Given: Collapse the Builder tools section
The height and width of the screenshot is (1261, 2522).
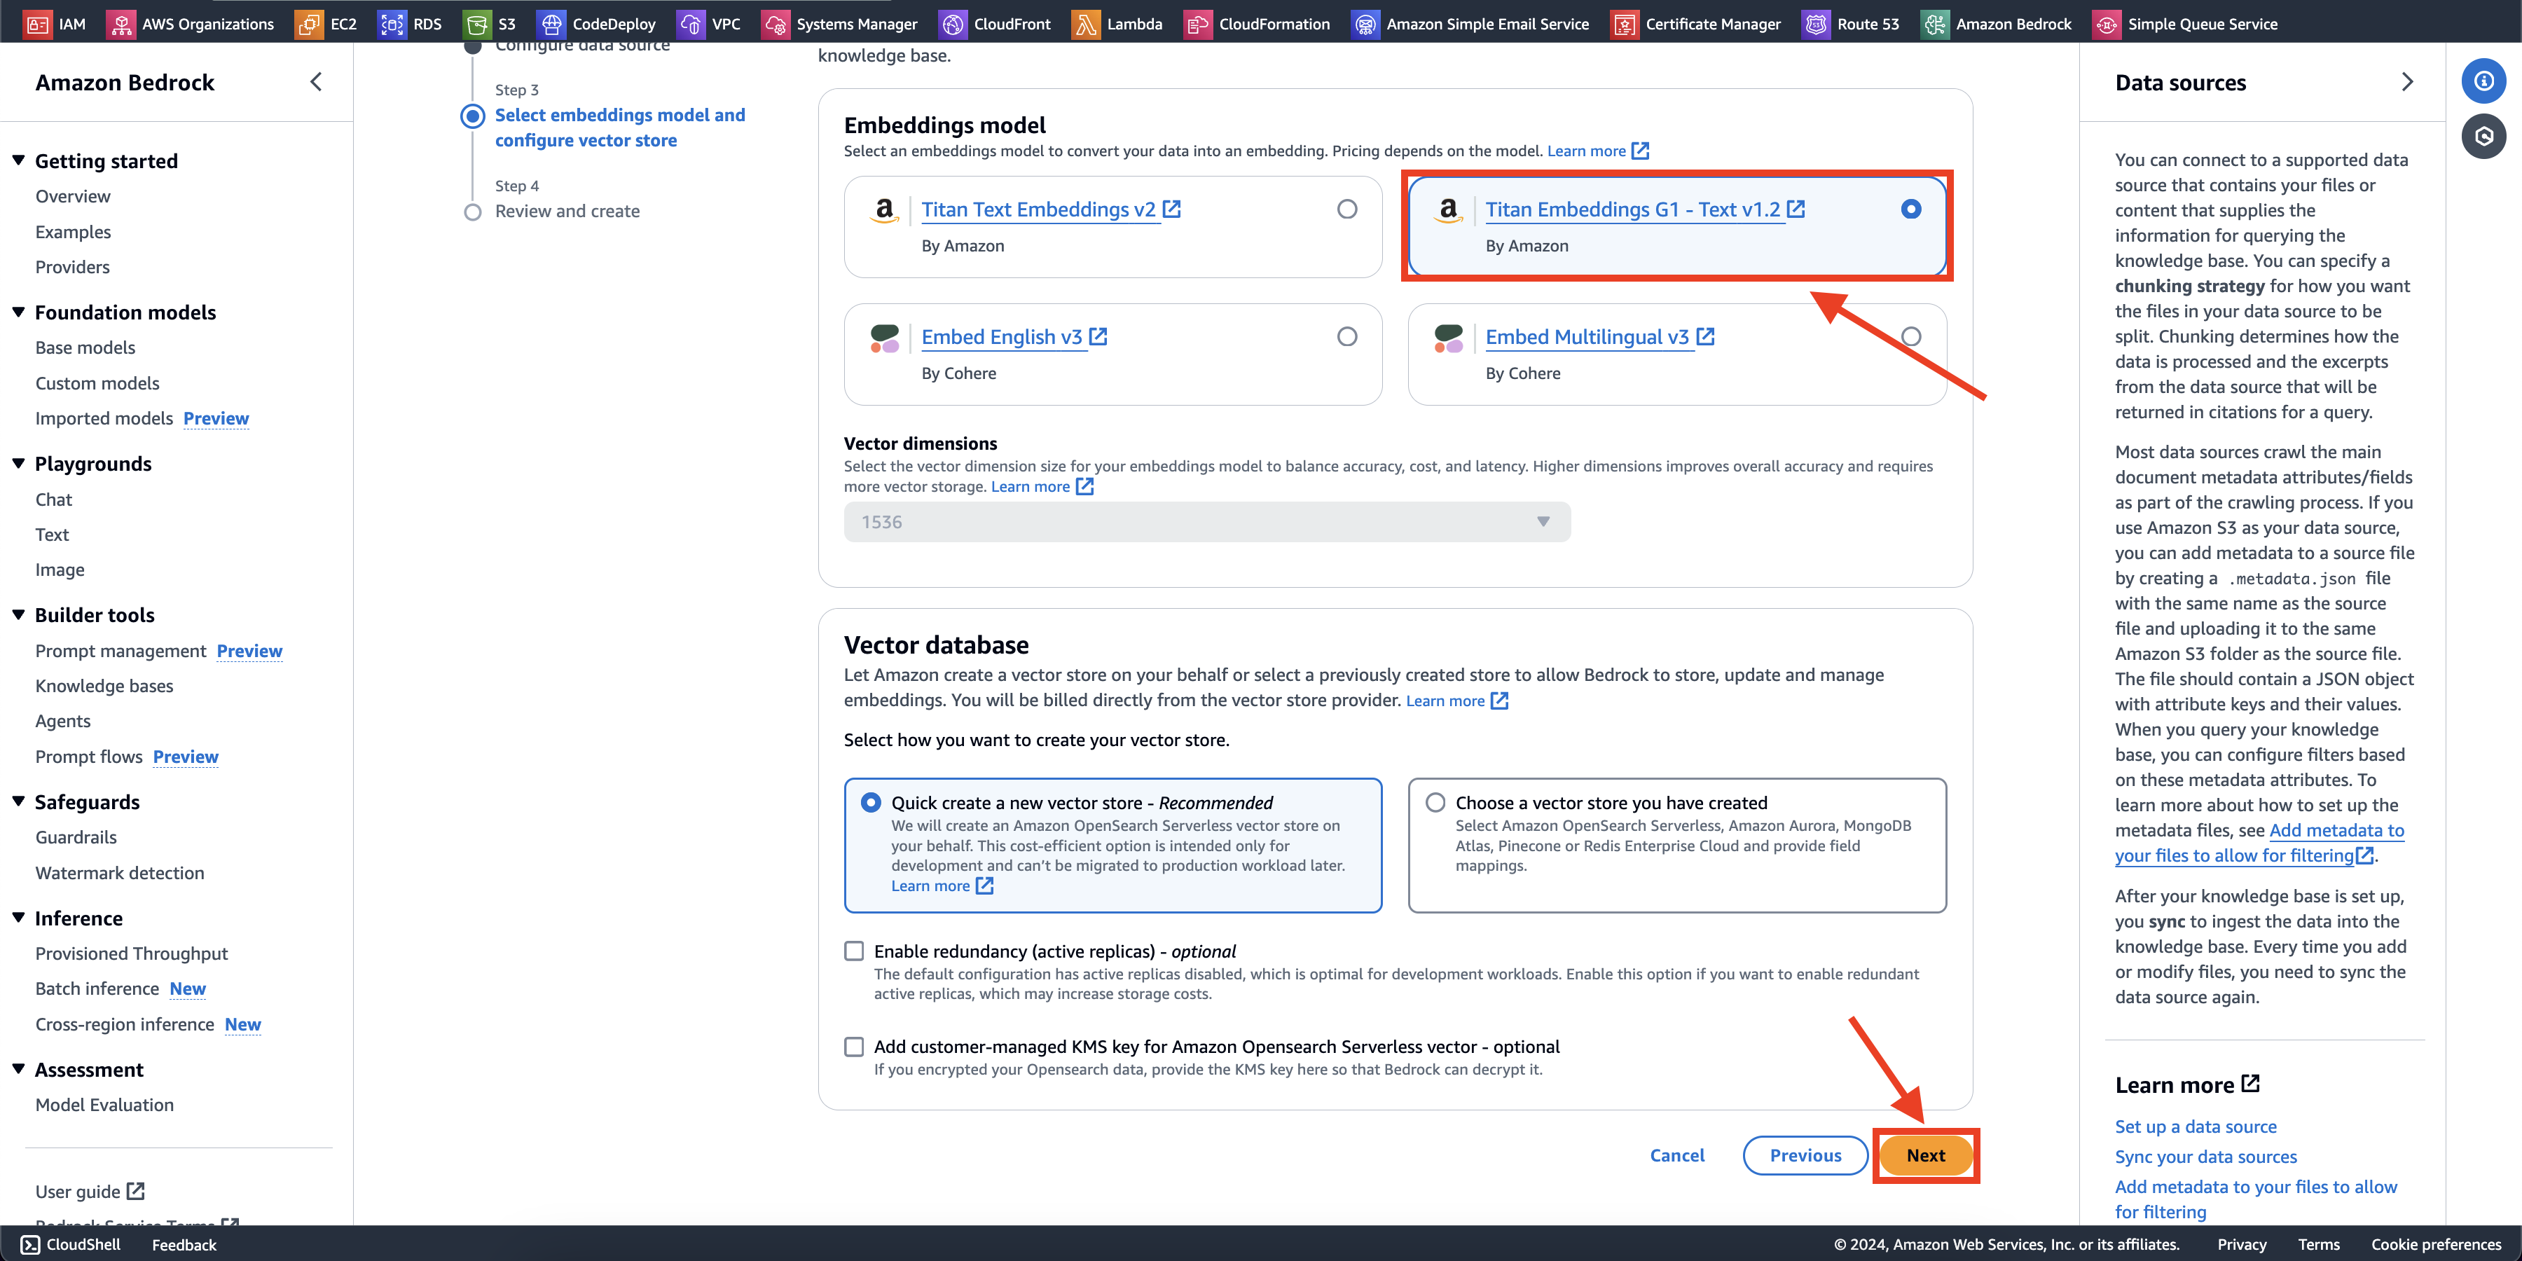Looking at the screenshot, I should [x=19, y=614].
